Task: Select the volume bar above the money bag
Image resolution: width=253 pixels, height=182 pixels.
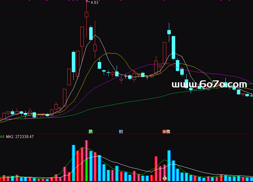Action: coord(164,170)
